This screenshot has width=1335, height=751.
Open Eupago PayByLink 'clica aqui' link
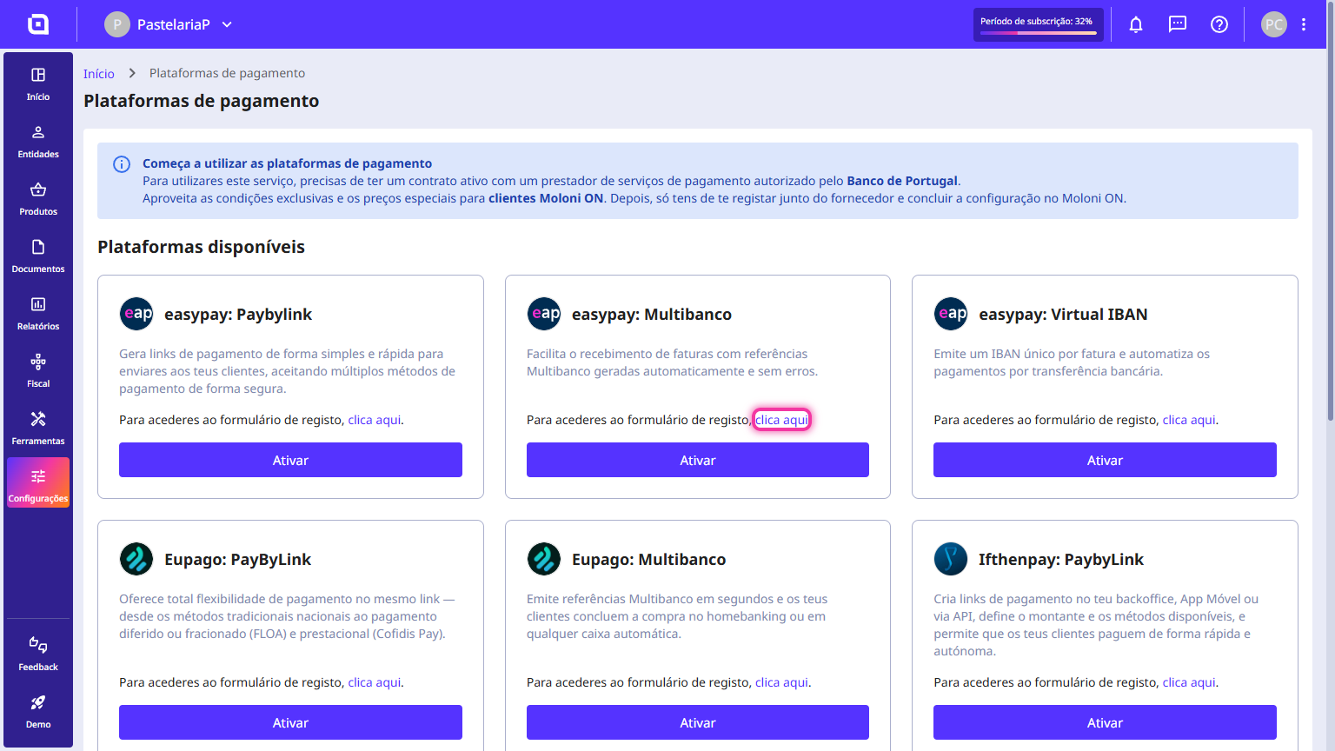click(x=375, y=682)
